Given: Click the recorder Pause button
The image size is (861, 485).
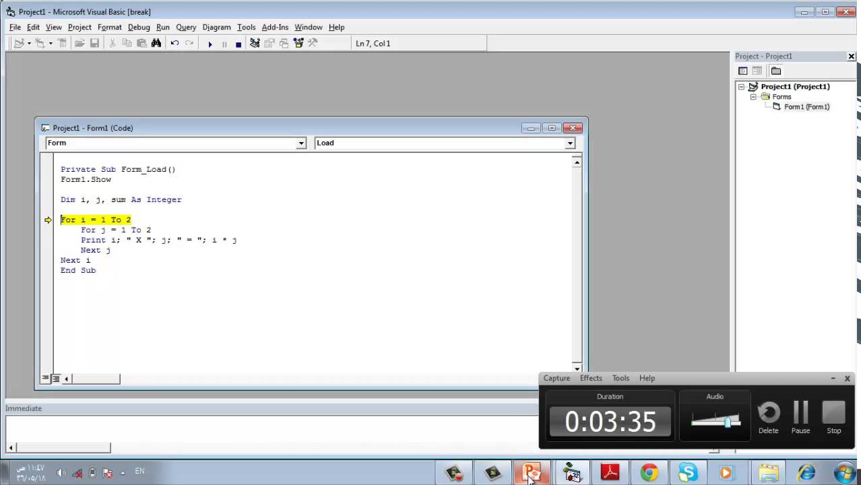Looking at the screenshot, I should pos(801,417).
